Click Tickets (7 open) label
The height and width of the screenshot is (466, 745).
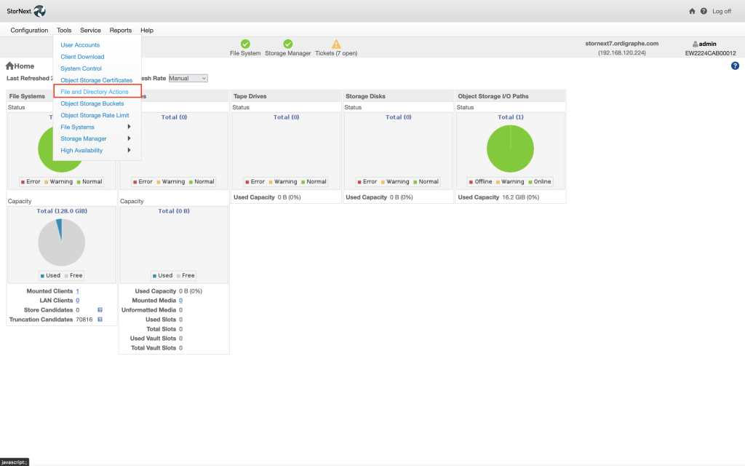(336, 53)
